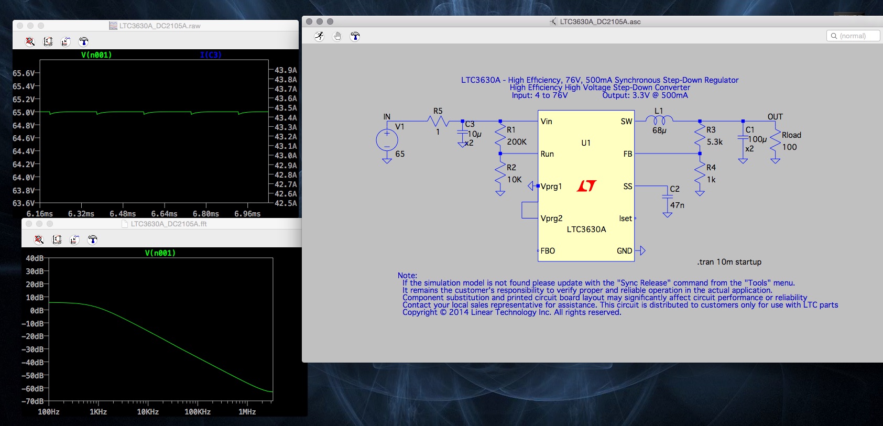The height and width of the screenshot is (426, 883).
Task: Click the Copyright 2014 Linear Technology line
Action: [511, 312]
